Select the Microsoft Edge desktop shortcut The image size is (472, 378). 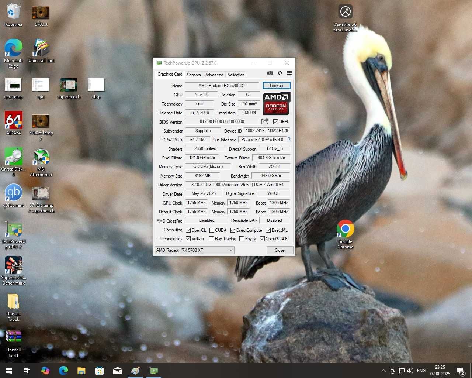tap(14, 54)
